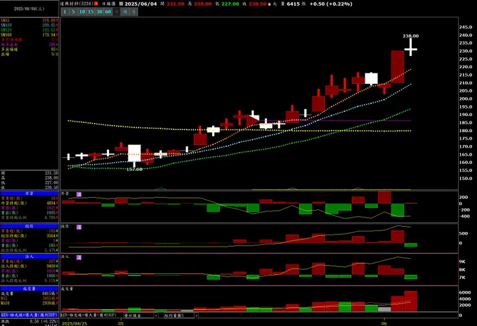Click the SMA5 value 218.60
The width and height of the screenshot is (477, 326).
[x=49, y=21]
